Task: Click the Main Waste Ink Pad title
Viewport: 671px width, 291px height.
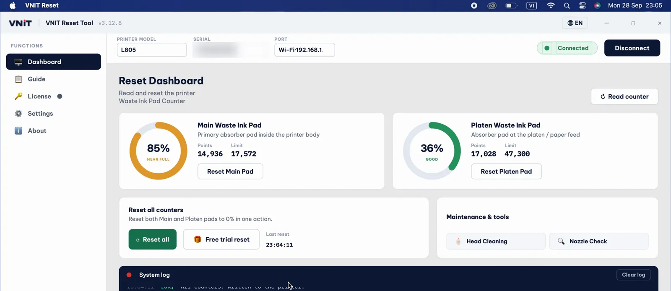Action: coord(229,125)
